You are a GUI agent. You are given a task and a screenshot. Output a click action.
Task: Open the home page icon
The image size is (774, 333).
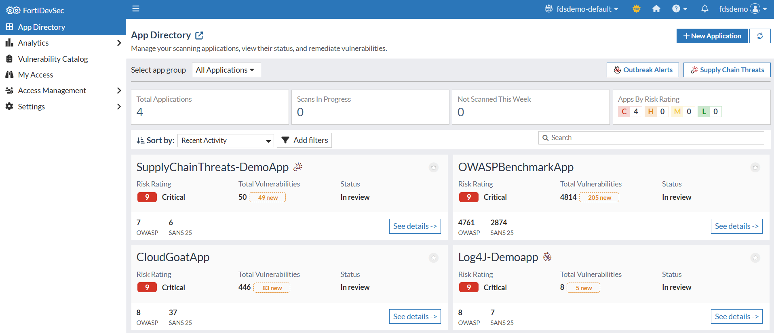click(x=656, y=8)
